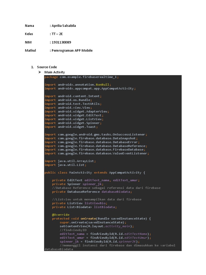The height and width of the screenshot is (275, 206).
Task: Select import 'ValueEventListener' line
Action: point(97,153)
